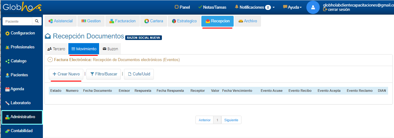Open Profesionales in the sidebar

point(22,47)
